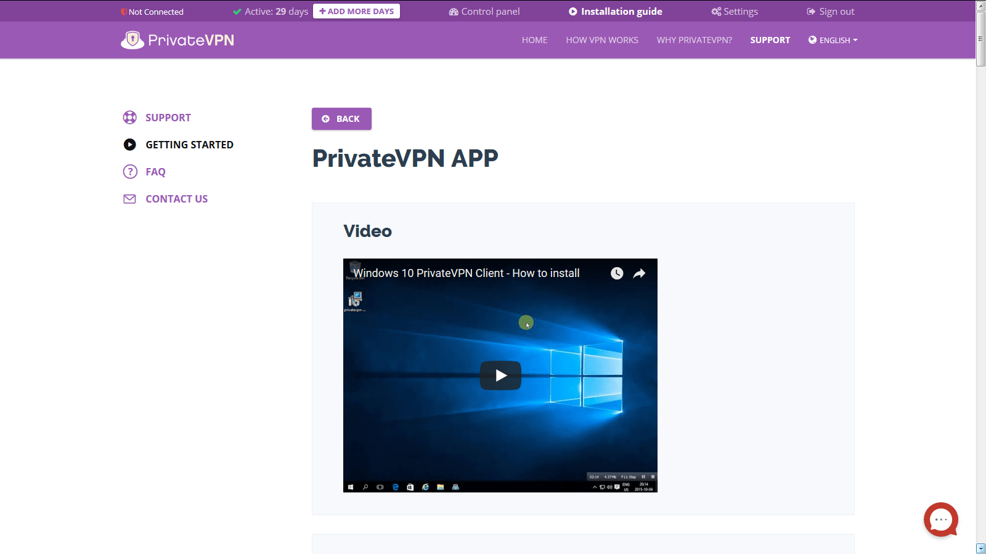This screenshot has height=554, width=986.
Task: Click the scrollbar down arrow
Action: (x=980, y=548)
